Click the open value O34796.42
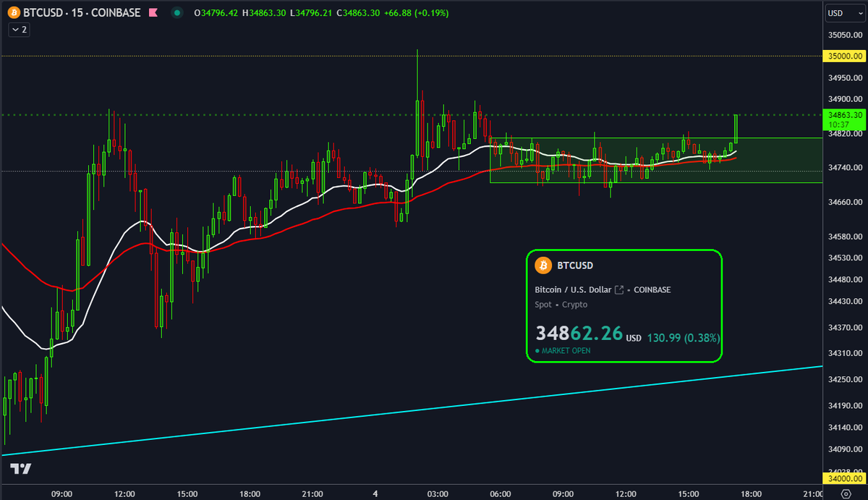This screenshot has height=500, width=868. 217,12
